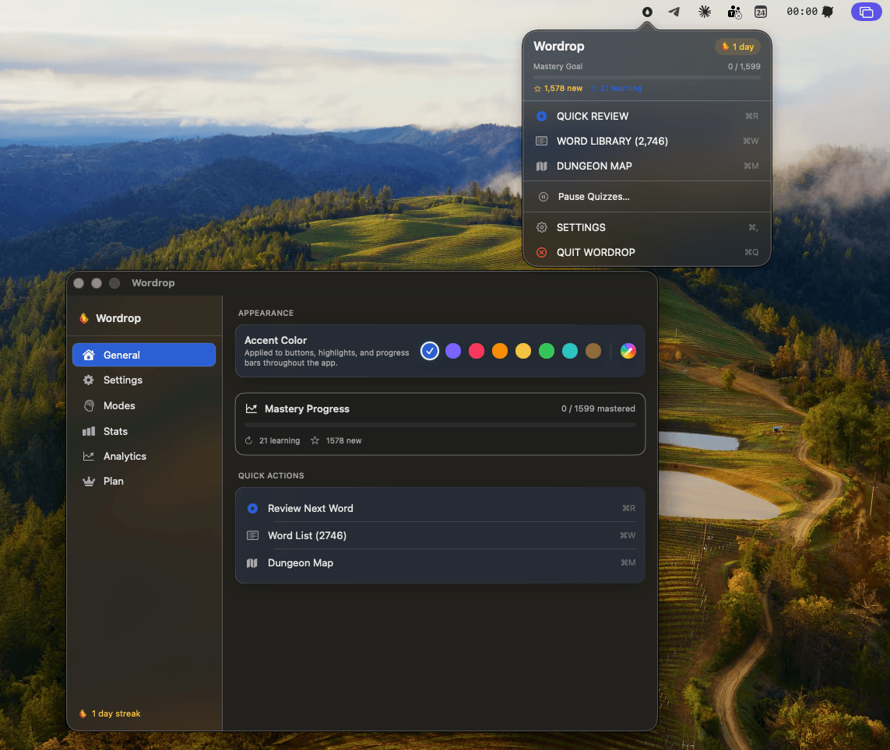Open the calendar 24 icon in menu bar
The width and height of the screenshot is (890, 750).
[x=761, y=12]
